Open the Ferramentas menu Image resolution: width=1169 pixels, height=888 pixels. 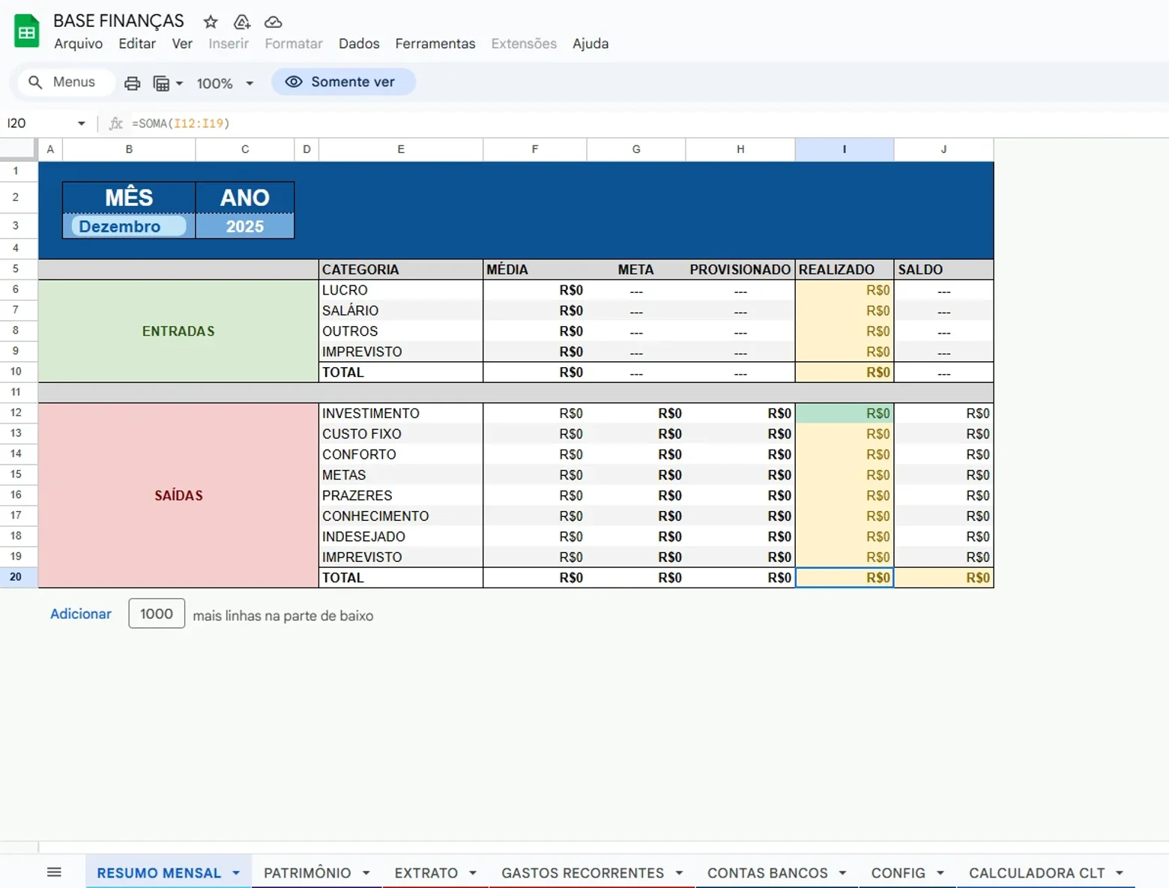pos(435,43)
